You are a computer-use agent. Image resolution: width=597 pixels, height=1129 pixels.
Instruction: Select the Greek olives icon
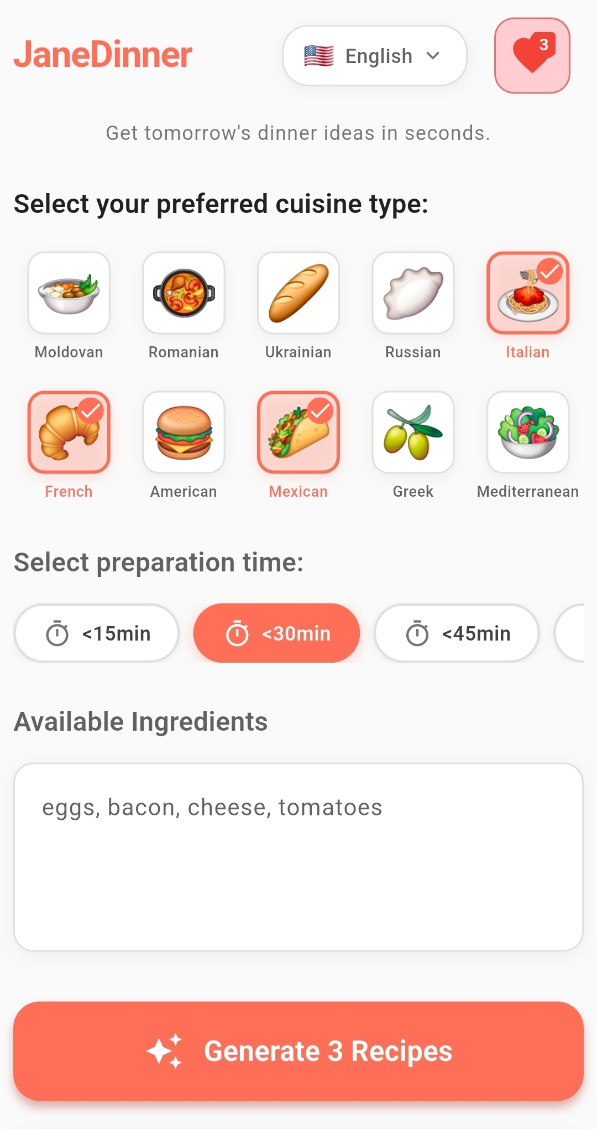pos(413,433)
